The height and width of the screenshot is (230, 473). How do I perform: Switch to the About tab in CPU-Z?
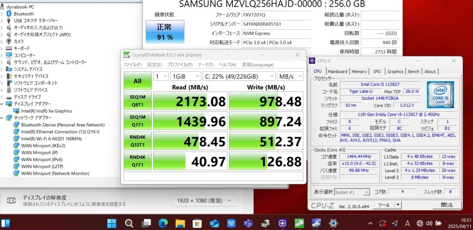click(x=430, y=71)
